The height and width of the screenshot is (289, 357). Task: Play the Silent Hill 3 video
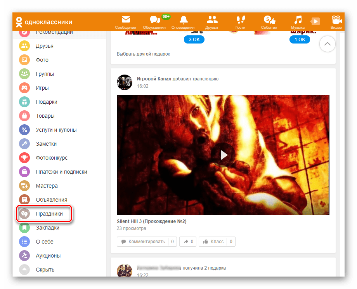tap(223, 155)
